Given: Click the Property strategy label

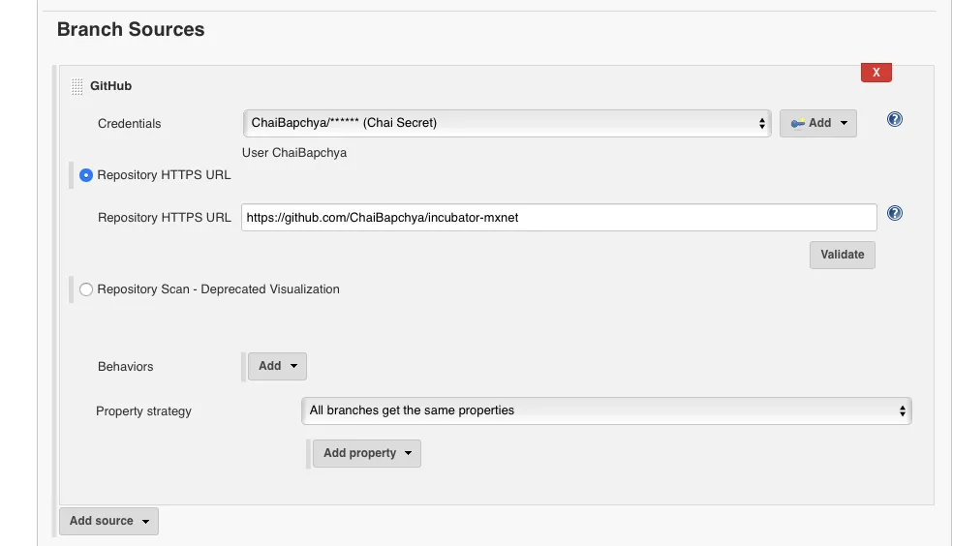Looking at the screenshot, I should 143,411.
